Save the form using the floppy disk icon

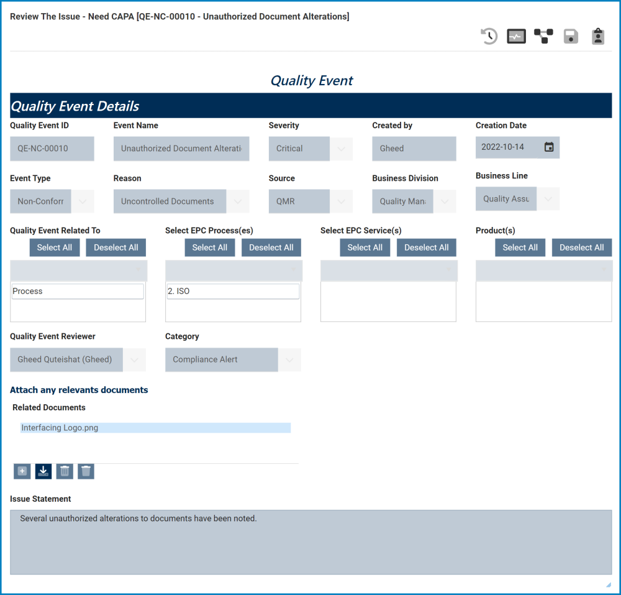click(x=571, y=36)
